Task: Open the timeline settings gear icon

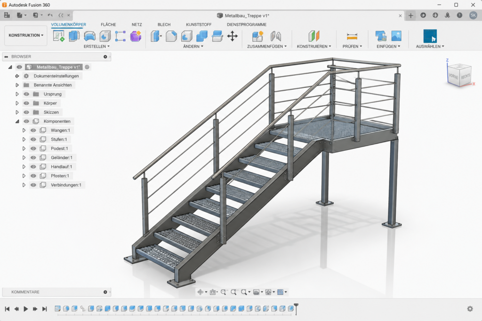Action: [x=470, y=309]
